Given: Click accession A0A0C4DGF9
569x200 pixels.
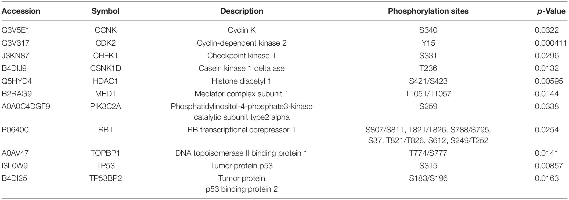Looking at the screenshot, I should click(26, 106).
